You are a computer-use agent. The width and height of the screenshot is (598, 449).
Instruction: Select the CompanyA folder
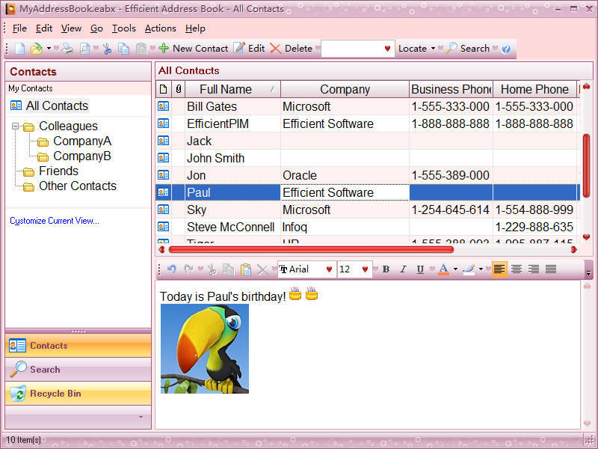click(x=82, y=141)
